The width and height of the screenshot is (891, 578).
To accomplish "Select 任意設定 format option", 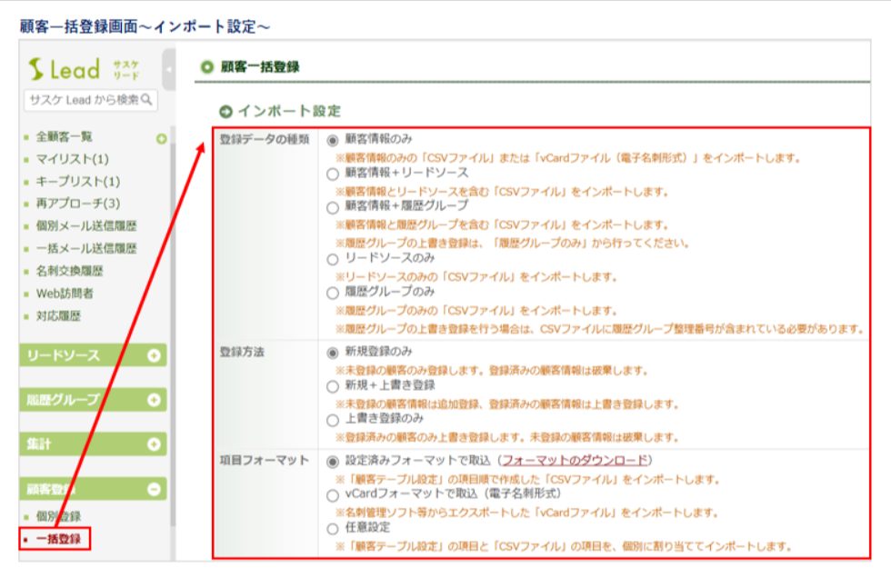I will pyautogui.click(x=333, y=527).
